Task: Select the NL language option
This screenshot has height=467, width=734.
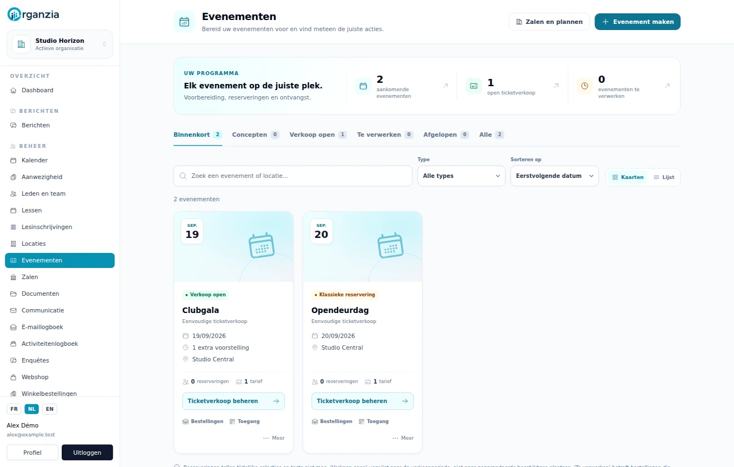Action: coord(32,409)
